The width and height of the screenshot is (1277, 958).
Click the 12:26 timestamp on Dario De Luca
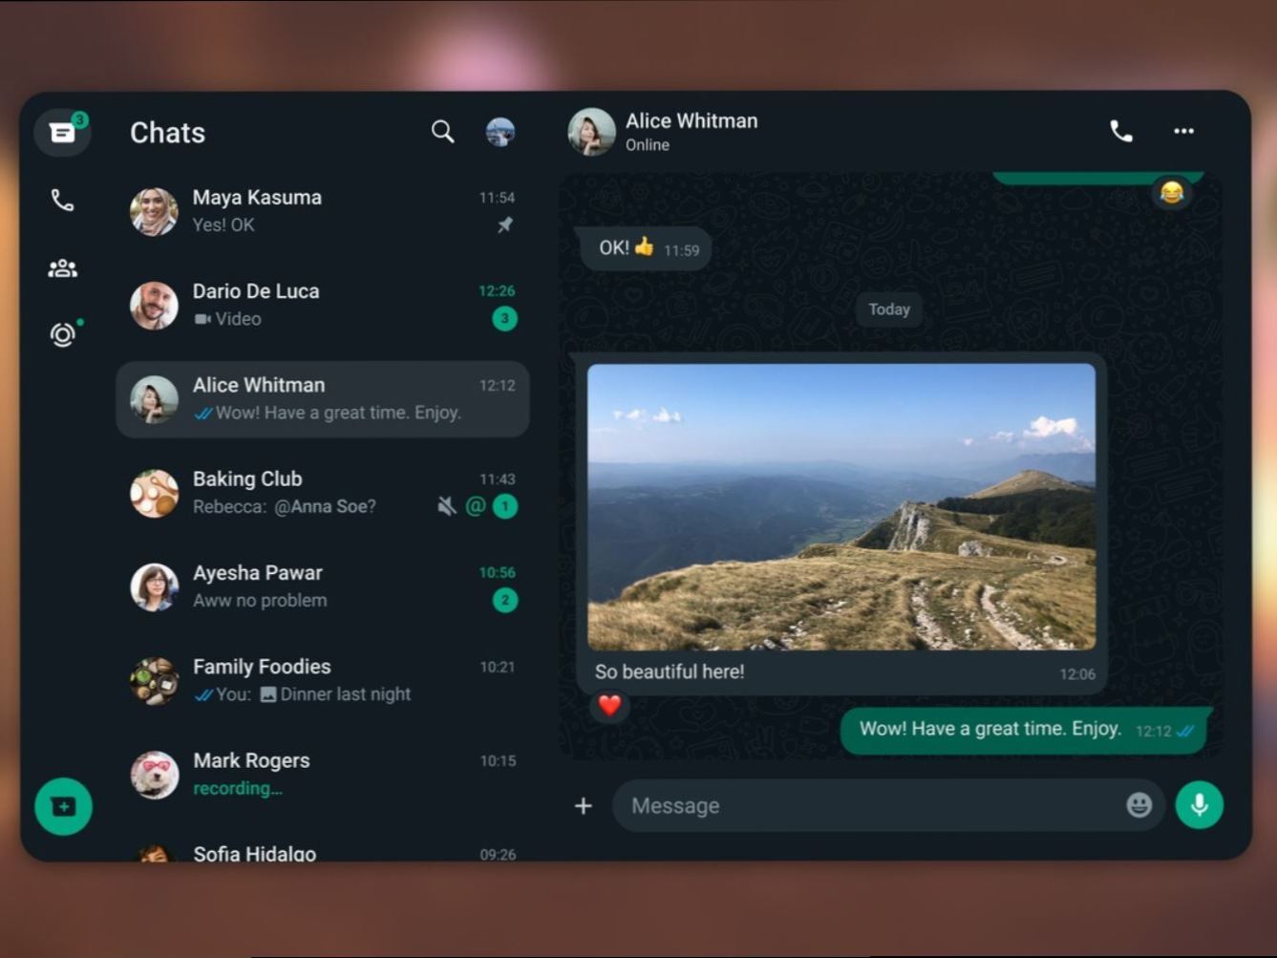click(497, 290)
